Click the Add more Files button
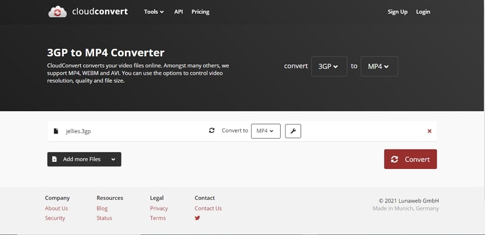Viewport: 485px width, 235px height. pos(84,159)
